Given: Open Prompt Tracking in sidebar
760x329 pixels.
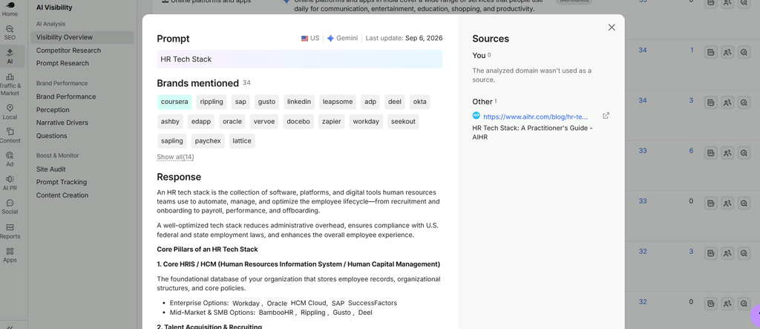Looking at the screenshot, I should [62, 182].
